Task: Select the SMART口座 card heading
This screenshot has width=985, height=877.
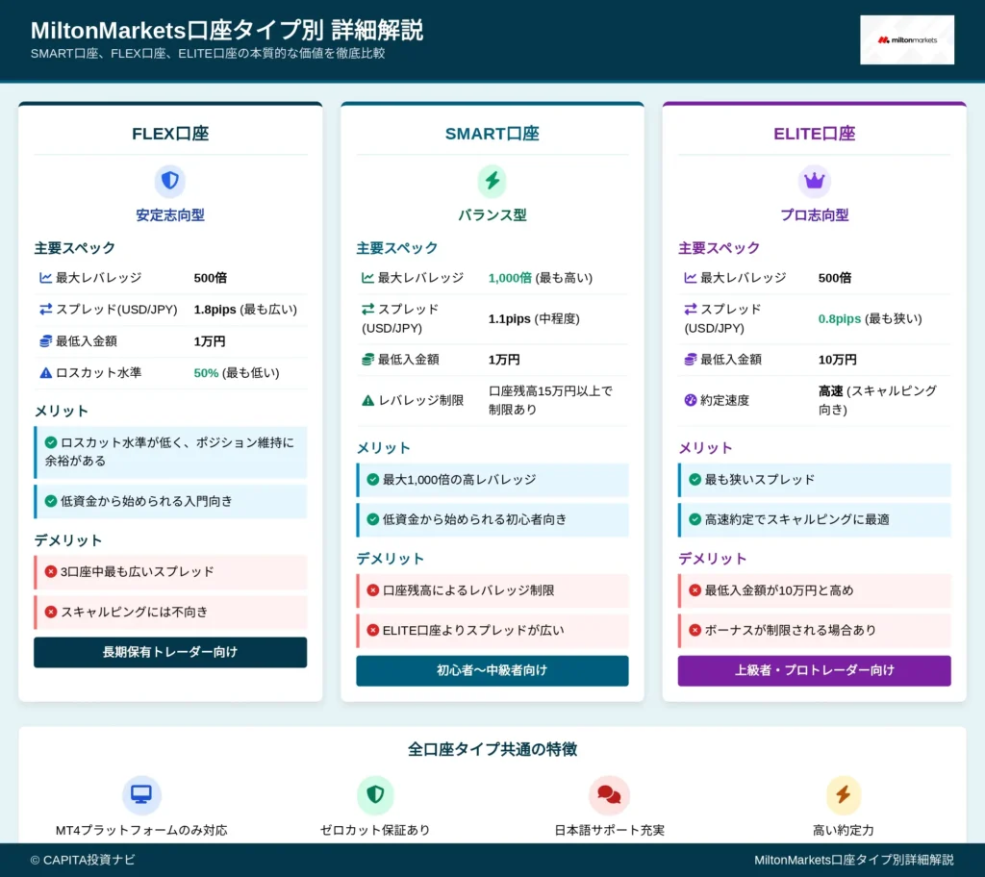Action: point(492,134)
